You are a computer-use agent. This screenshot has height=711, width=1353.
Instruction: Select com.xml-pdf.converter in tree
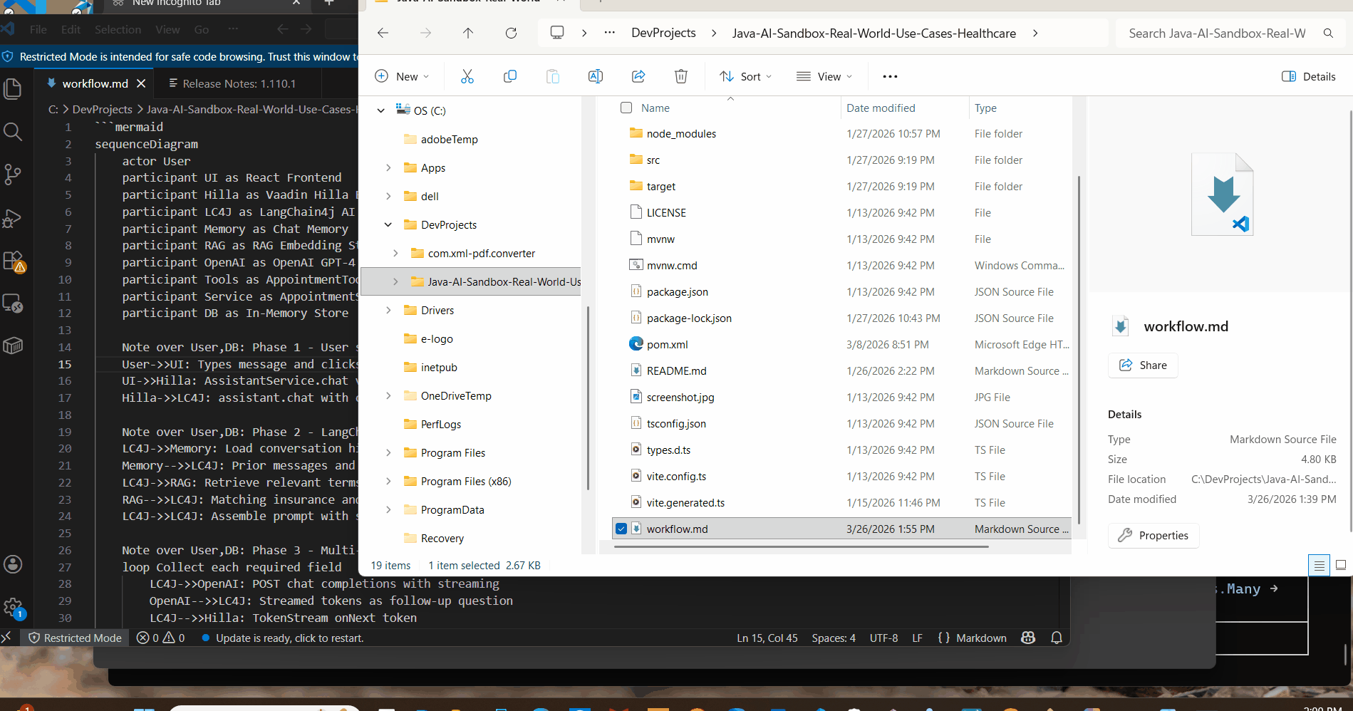482,253
